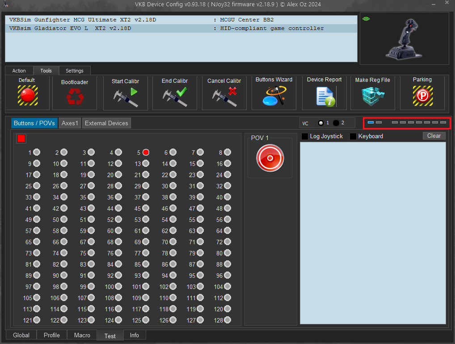455x344 pixels.
Task: Switch to the Settings tab
Action: (x=75, y=71)
